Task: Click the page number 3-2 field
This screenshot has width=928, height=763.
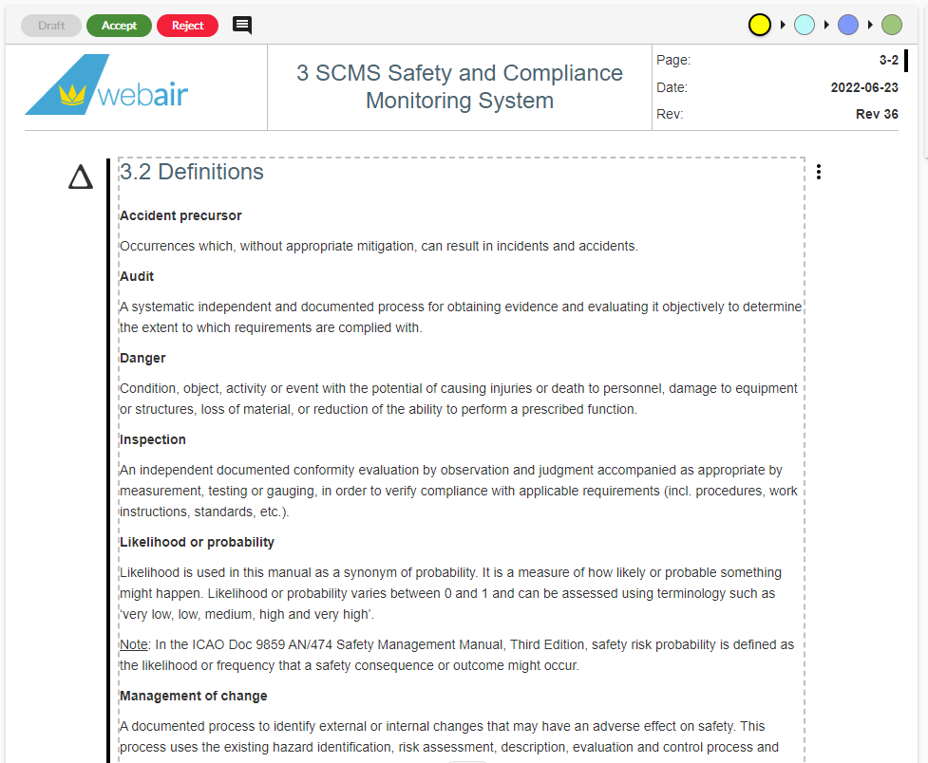Action: 889,59
